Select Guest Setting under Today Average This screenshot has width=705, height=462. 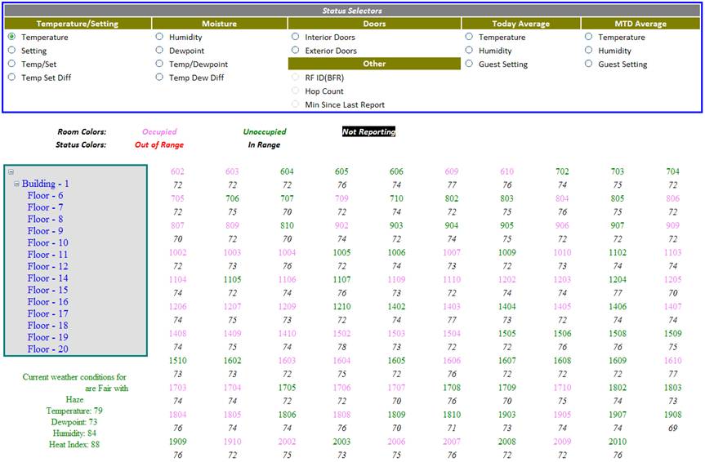pyautogui.click(x=469, y=64)
